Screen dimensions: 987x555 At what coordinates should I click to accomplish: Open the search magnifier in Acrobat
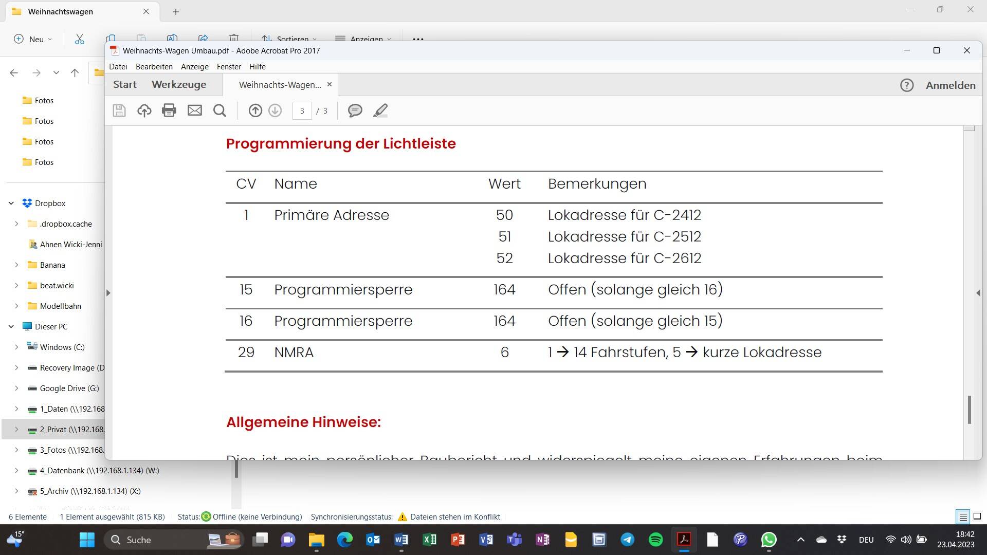220,110
